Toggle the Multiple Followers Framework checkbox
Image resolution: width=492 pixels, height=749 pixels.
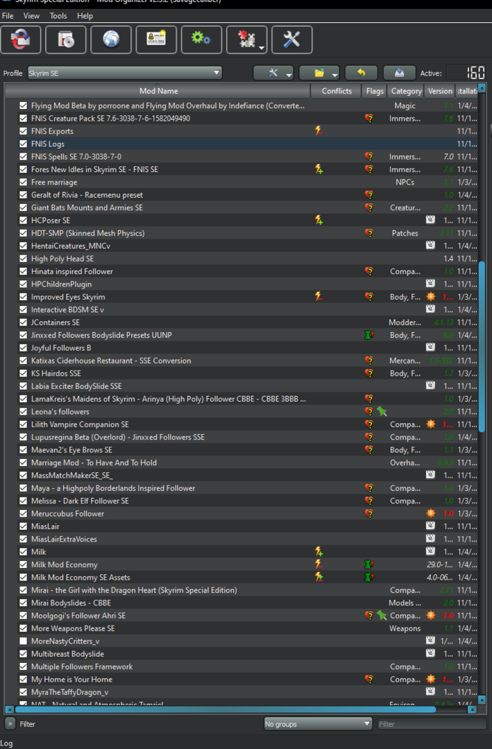click(23, 666)
